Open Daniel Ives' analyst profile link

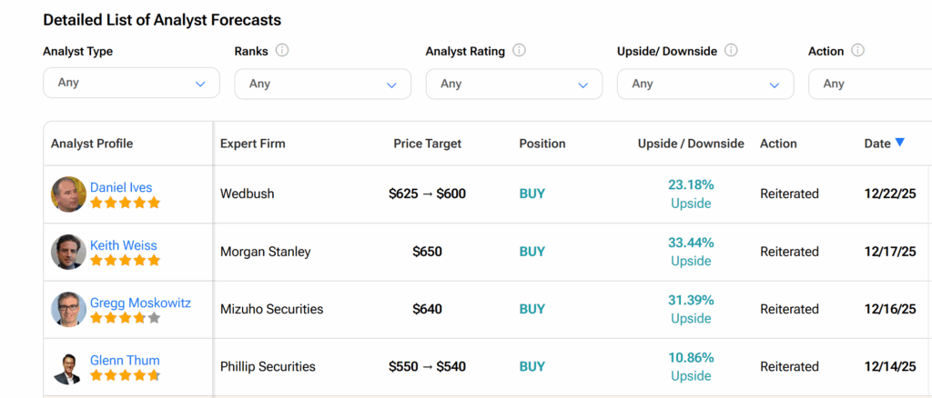tap(121, 187)
